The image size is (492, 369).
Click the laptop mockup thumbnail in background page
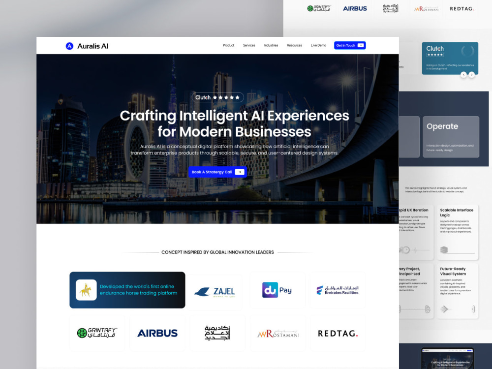click(447, 358)
